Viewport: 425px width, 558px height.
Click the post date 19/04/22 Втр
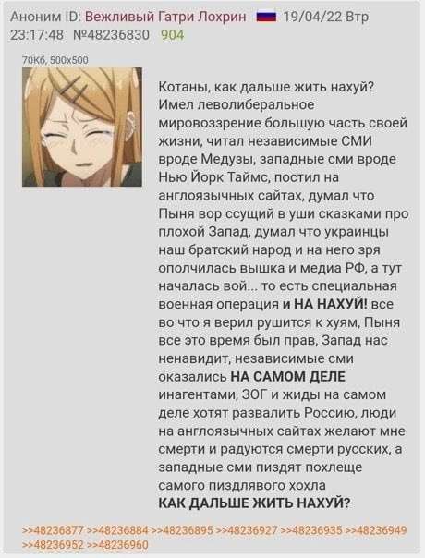pos(326,17)
